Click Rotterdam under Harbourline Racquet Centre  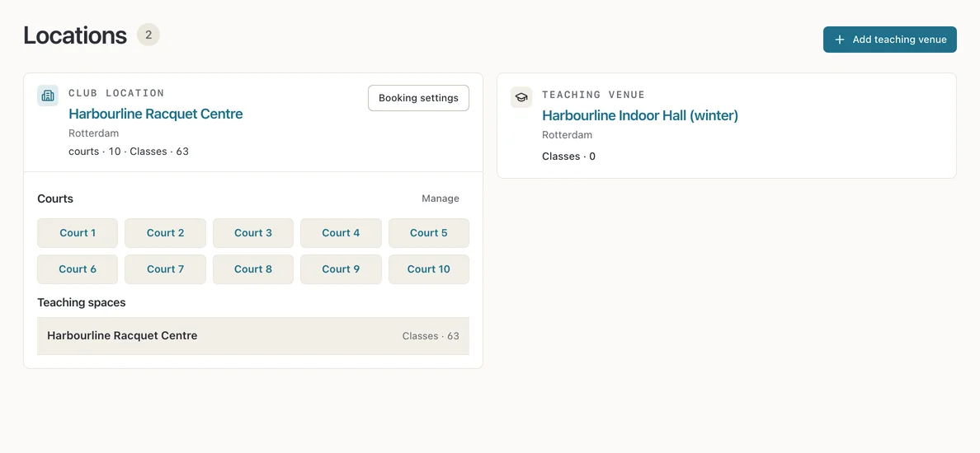(94, 133)
